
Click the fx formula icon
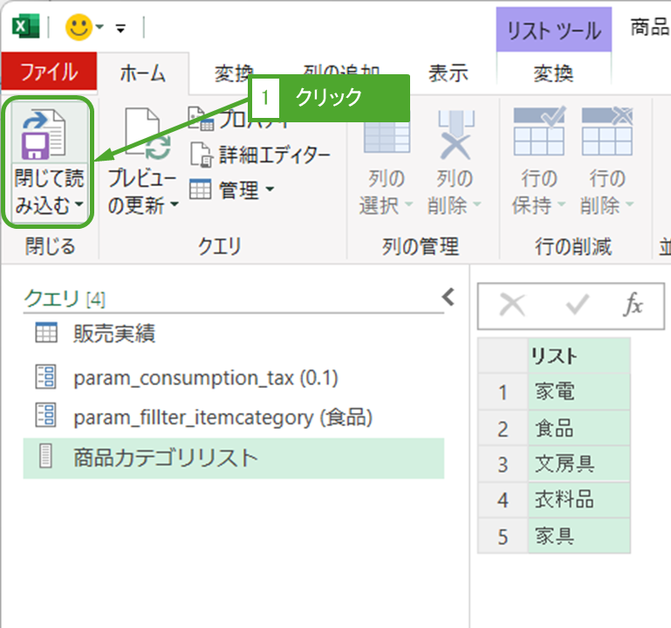[x=633, y=305]
